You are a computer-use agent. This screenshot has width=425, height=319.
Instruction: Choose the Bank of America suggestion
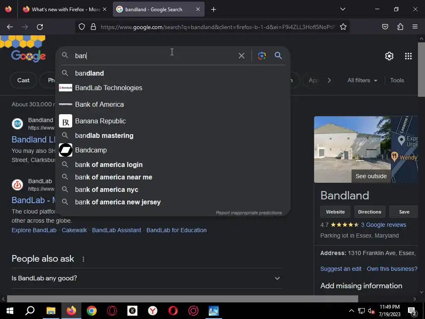click(x=173, y=104)
